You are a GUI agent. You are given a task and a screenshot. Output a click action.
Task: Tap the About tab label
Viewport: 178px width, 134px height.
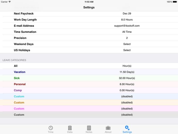pos(108,132)
